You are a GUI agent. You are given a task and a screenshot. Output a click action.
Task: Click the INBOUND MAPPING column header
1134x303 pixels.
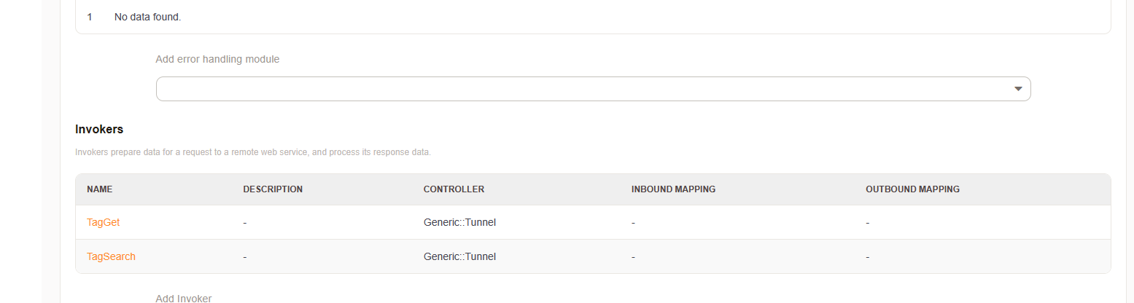(673, 189)
